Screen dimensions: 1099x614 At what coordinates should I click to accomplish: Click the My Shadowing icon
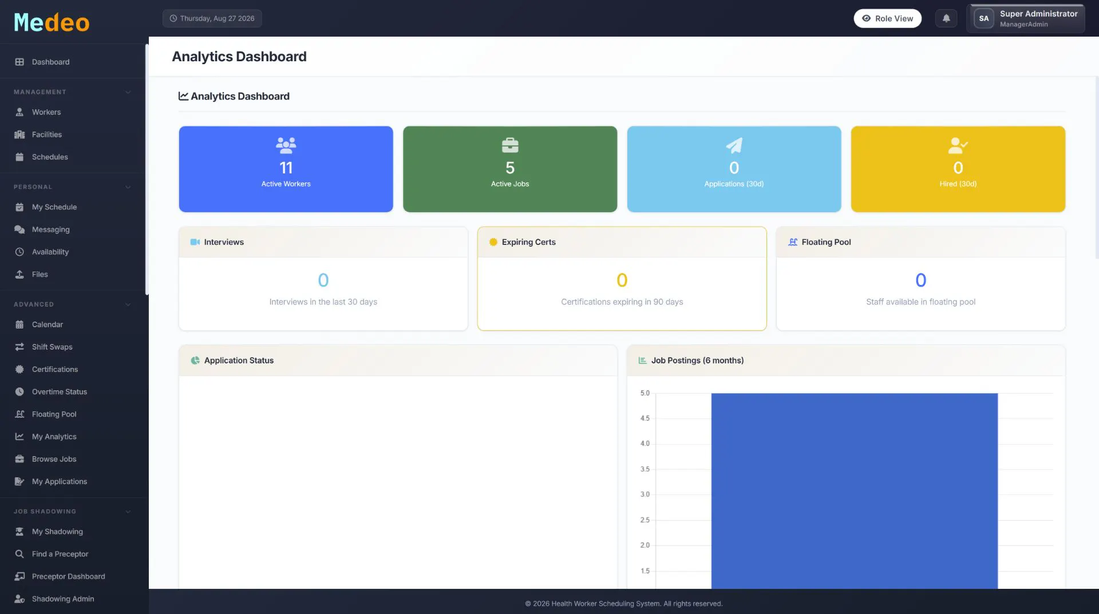(x=19, y=532)
